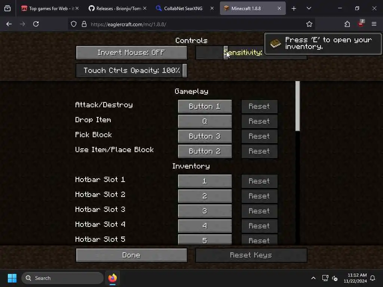Click the book icon in the inventory hint
Image resolution: width=383 pixels, height=287 pixels.
pos(275,43)
